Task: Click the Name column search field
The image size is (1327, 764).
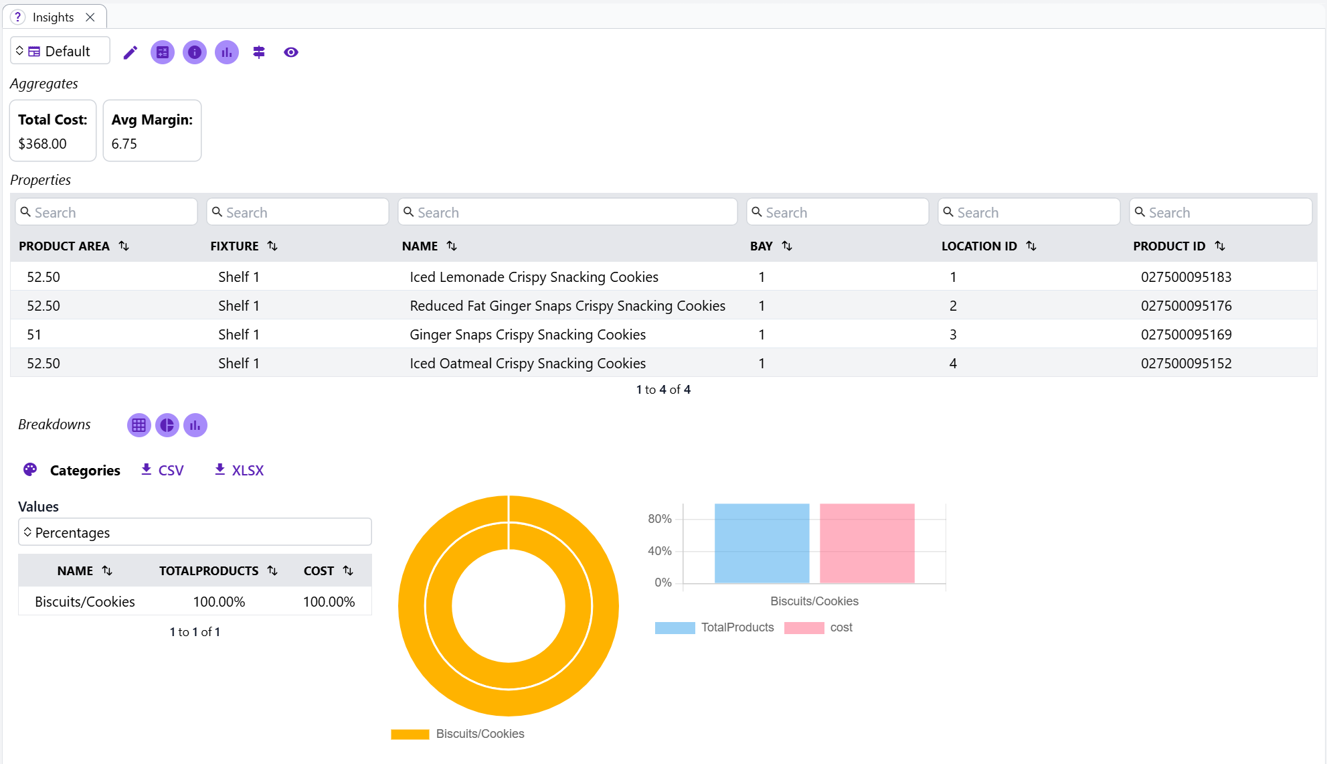Action: pyautogui.click(x=567, y=212)
